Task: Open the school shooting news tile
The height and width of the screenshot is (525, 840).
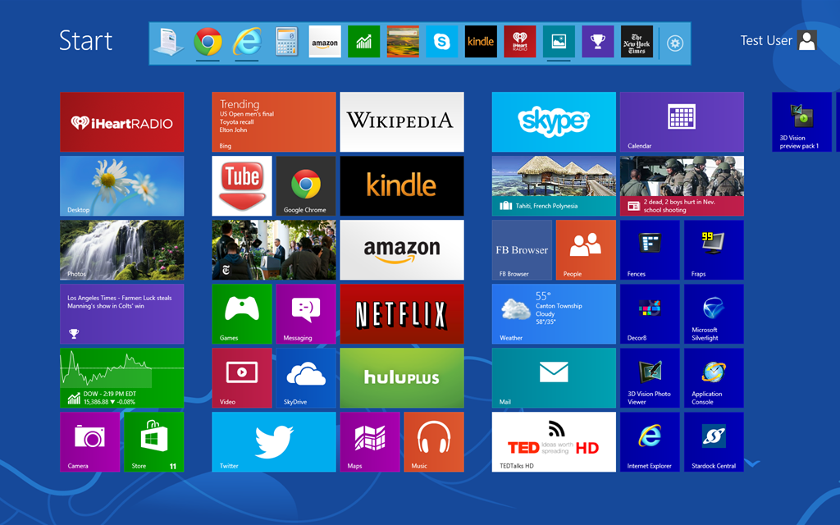Action: [x=682, y=186]
